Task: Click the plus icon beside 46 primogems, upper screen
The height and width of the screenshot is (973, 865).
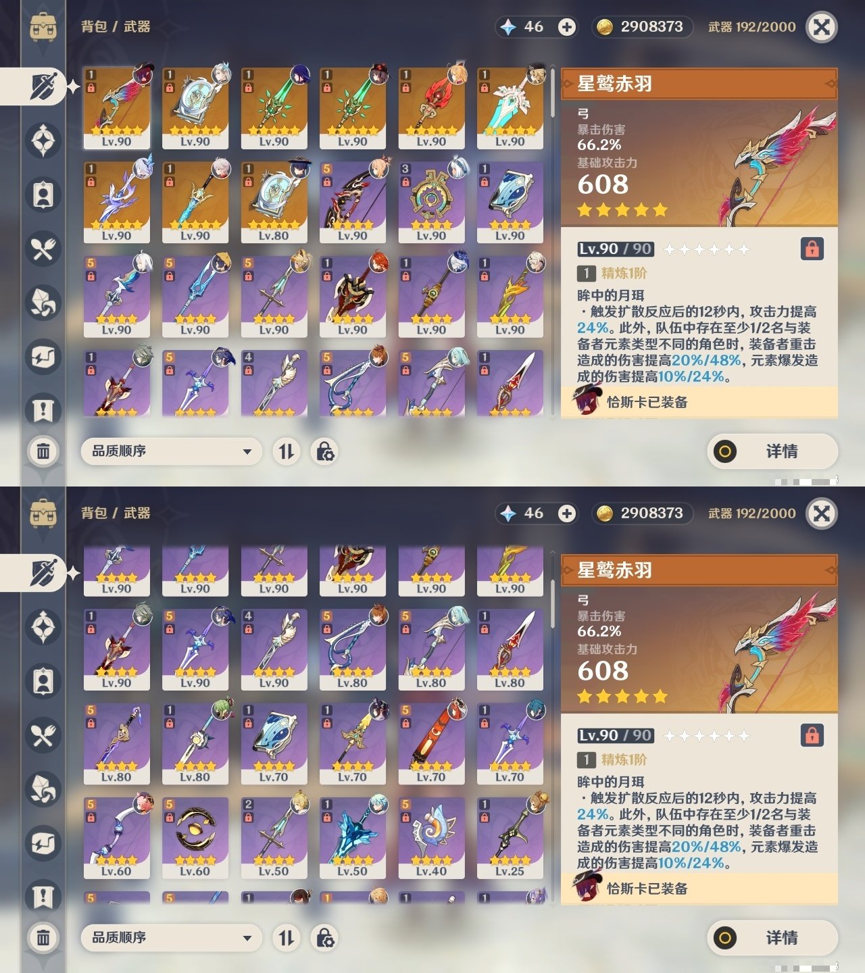Action: pos(567,27)
